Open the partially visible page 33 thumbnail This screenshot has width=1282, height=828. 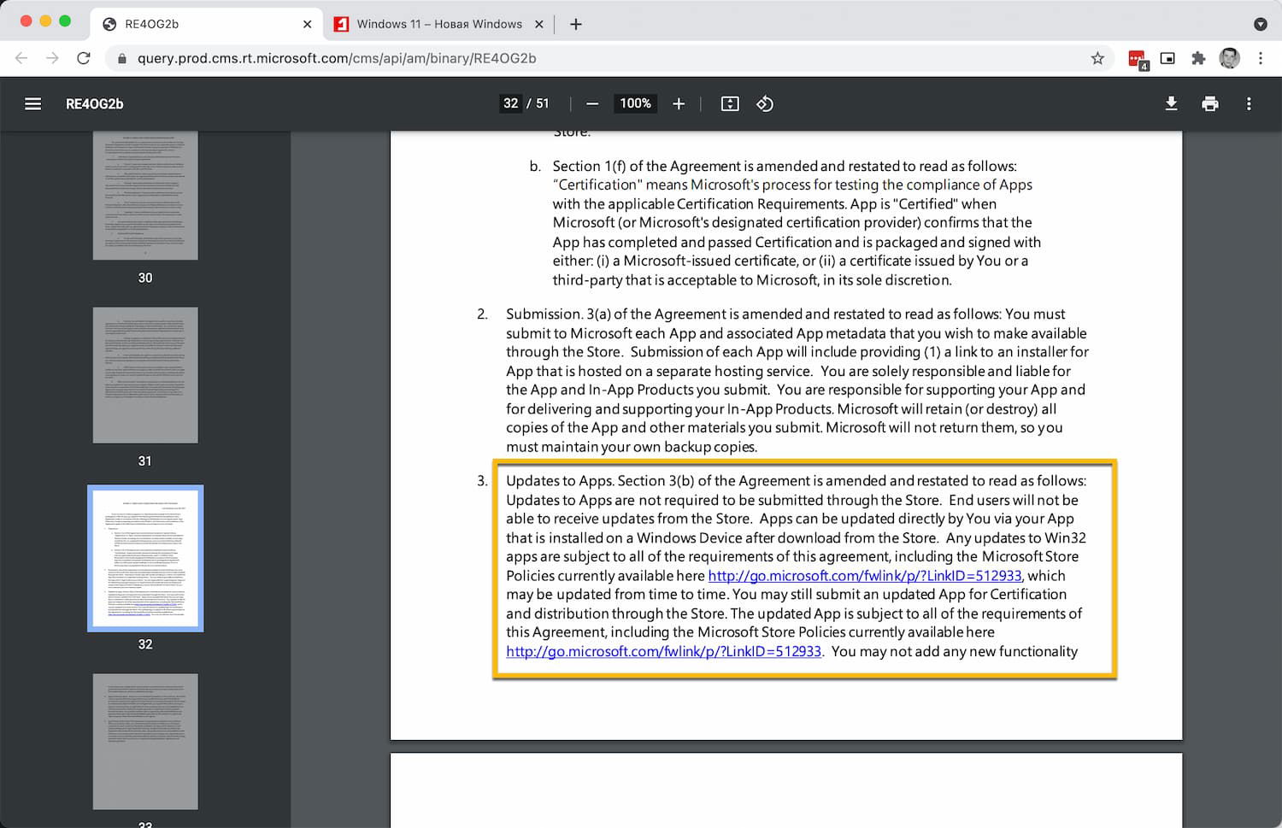click(x=145, y=741)
